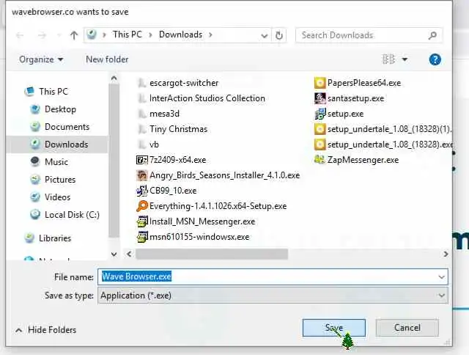Select Everything-1.4.1.1026.x64-Setup.exe icon
This screenshot has width=469, height=355.
point(141,206)
